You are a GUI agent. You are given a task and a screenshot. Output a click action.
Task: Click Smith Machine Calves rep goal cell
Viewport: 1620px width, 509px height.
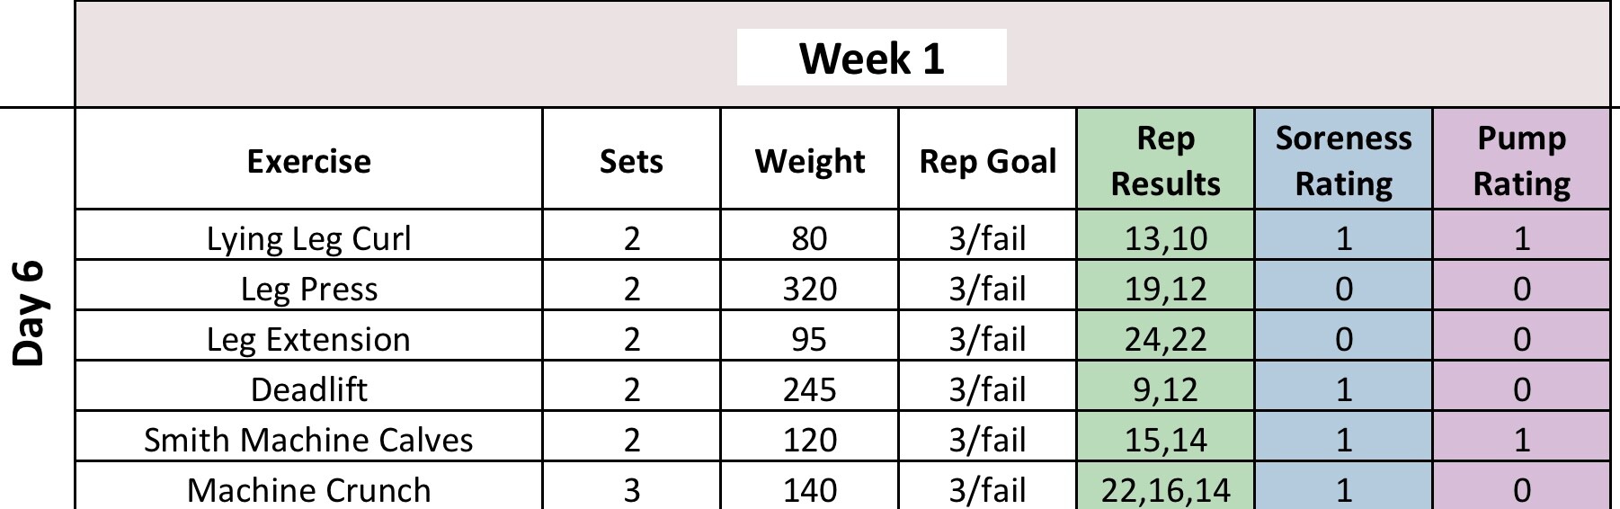(x=987, y=440)
